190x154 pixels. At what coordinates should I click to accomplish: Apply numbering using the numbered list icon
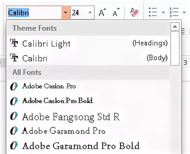174,12
